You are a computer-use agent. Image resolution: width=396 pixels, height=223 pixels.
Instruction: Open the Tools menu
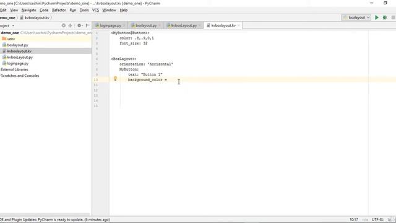84,10
